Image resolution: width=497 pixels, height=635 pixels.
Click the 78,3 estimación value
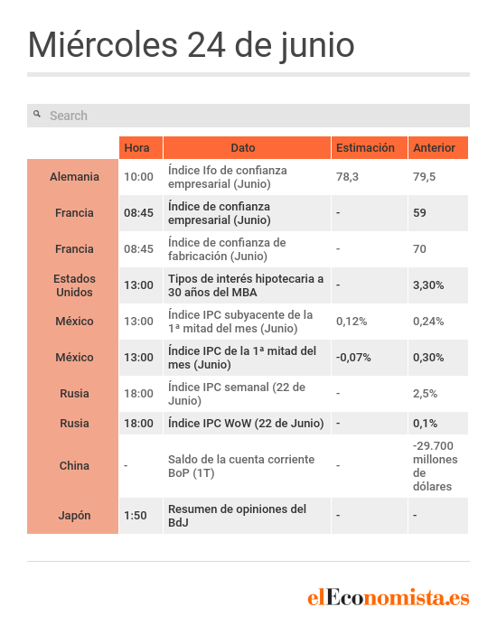[x=347, y=177]
